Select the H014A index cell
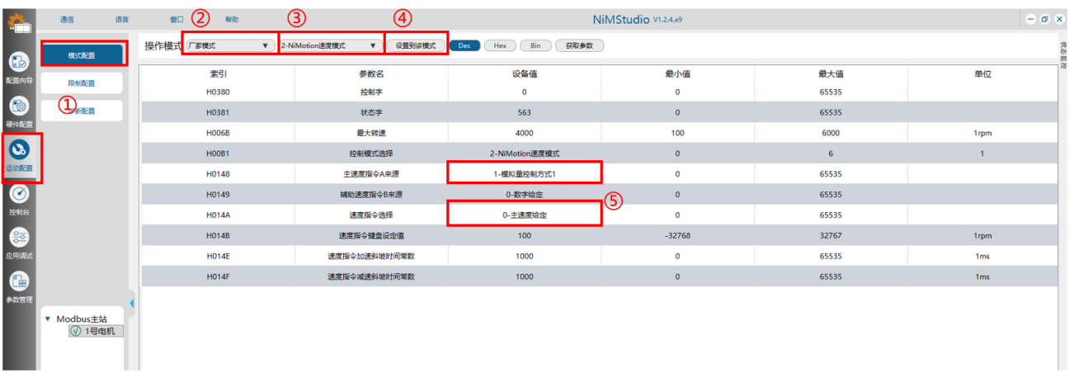The height and width of the screenshot is (373, 1070). pyautogui.click(x=219, y=215)
